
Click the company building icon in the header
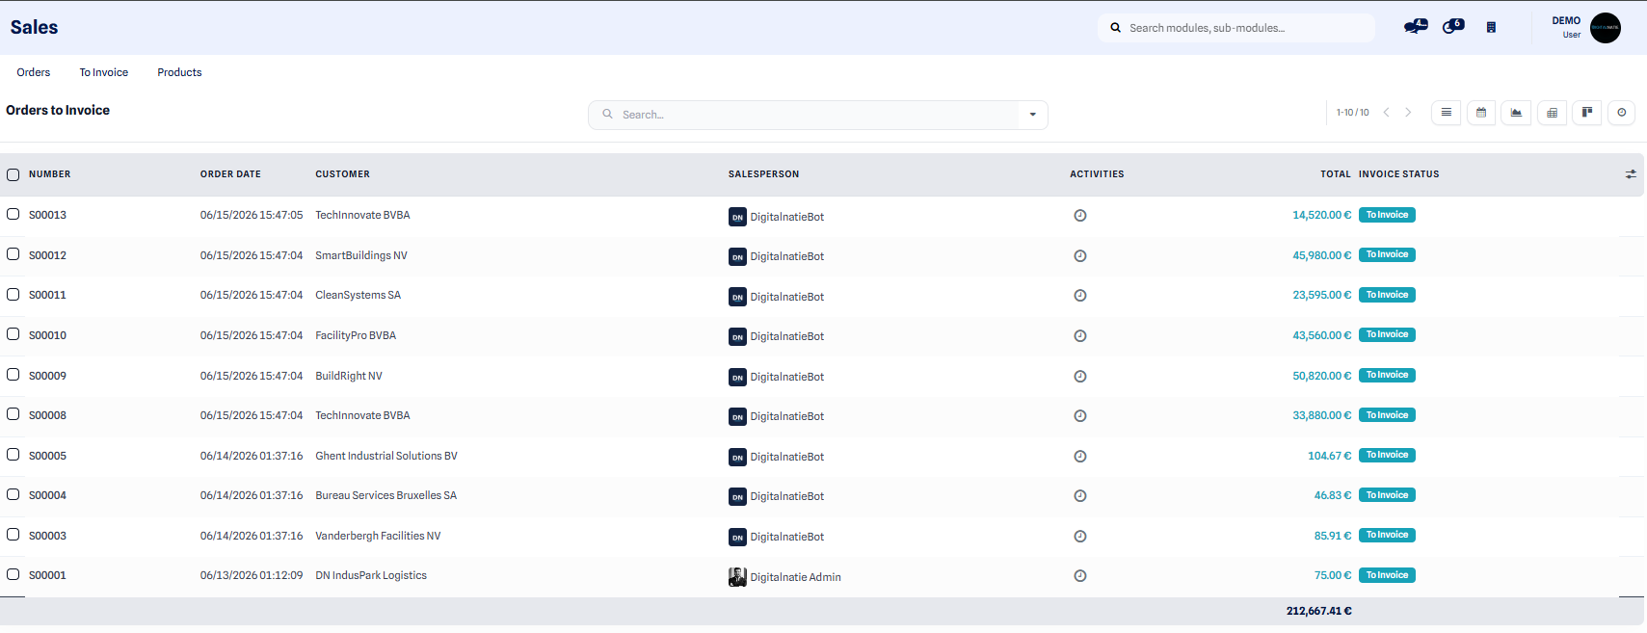[1491, 28]
